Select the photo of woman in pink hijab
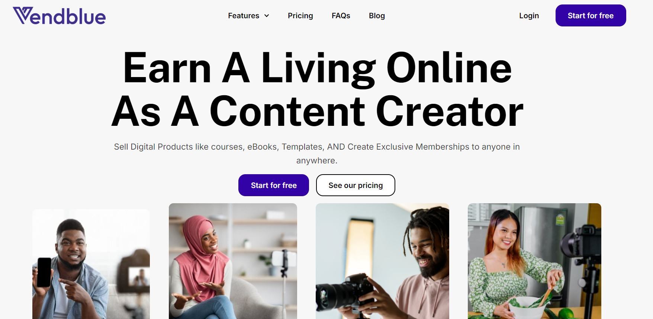The height and width of the screenshot is (319, 653). (233, 261)
